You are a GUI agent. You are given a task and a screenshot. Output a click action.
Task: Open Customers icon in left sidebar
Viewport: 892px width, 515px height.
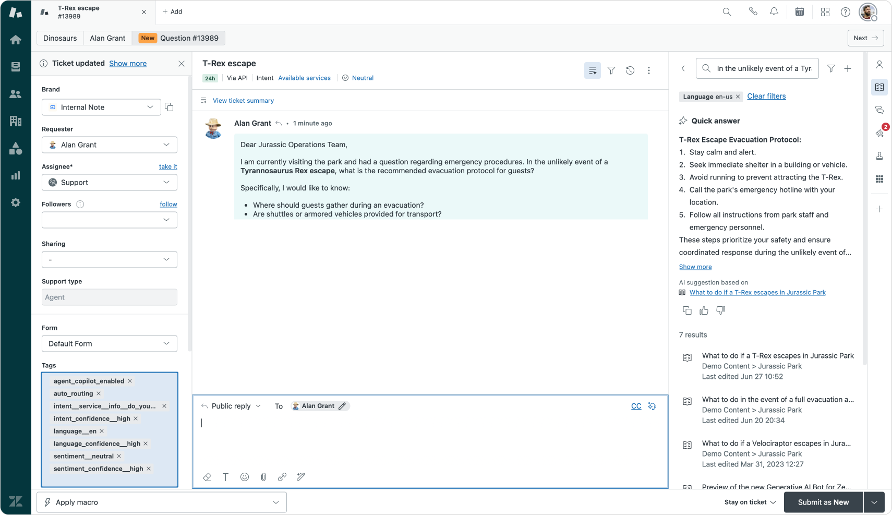click(16, 94)
